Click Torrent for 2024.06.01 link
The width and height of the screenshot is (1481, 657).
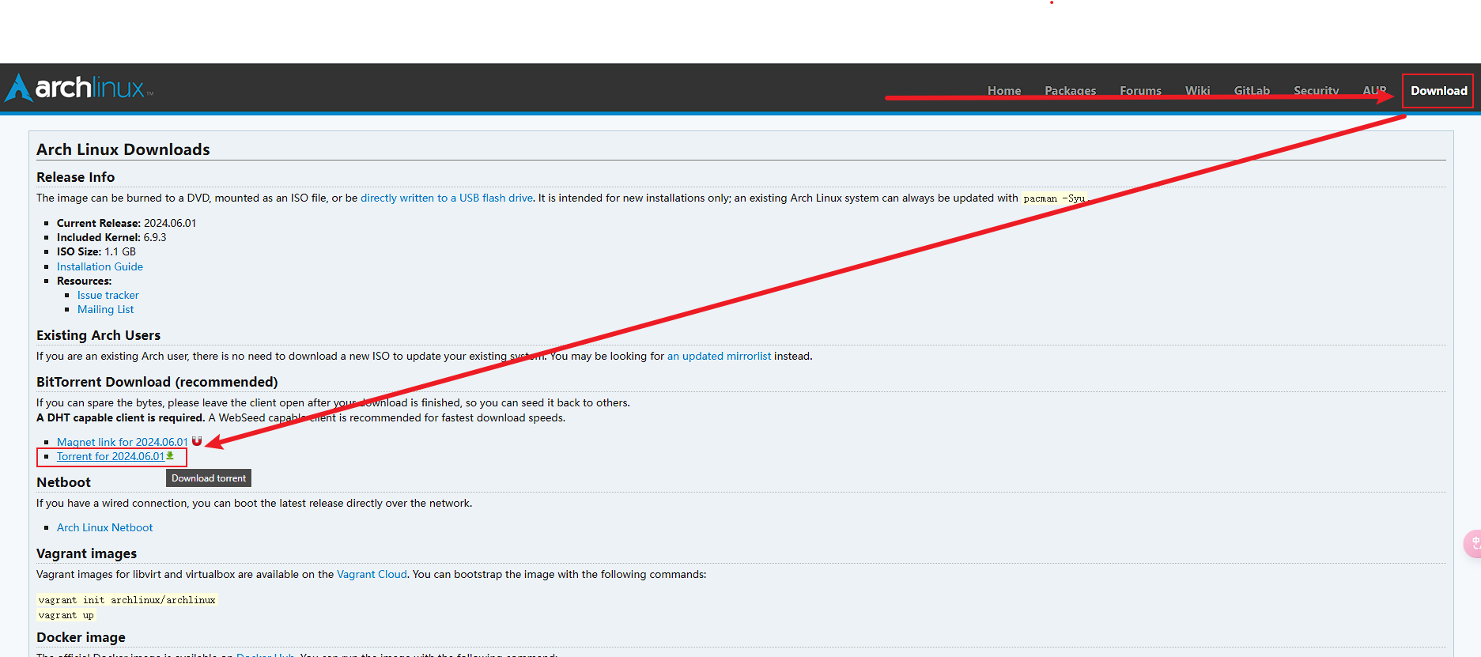pos(111,456)
